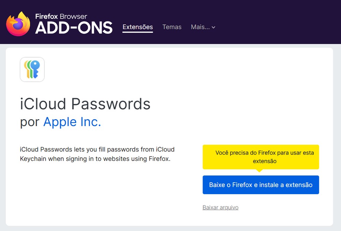This screenshot has width=341, height=231.
Task: Click the Baixar arquivo link
Action: click(x=220, y=207)
